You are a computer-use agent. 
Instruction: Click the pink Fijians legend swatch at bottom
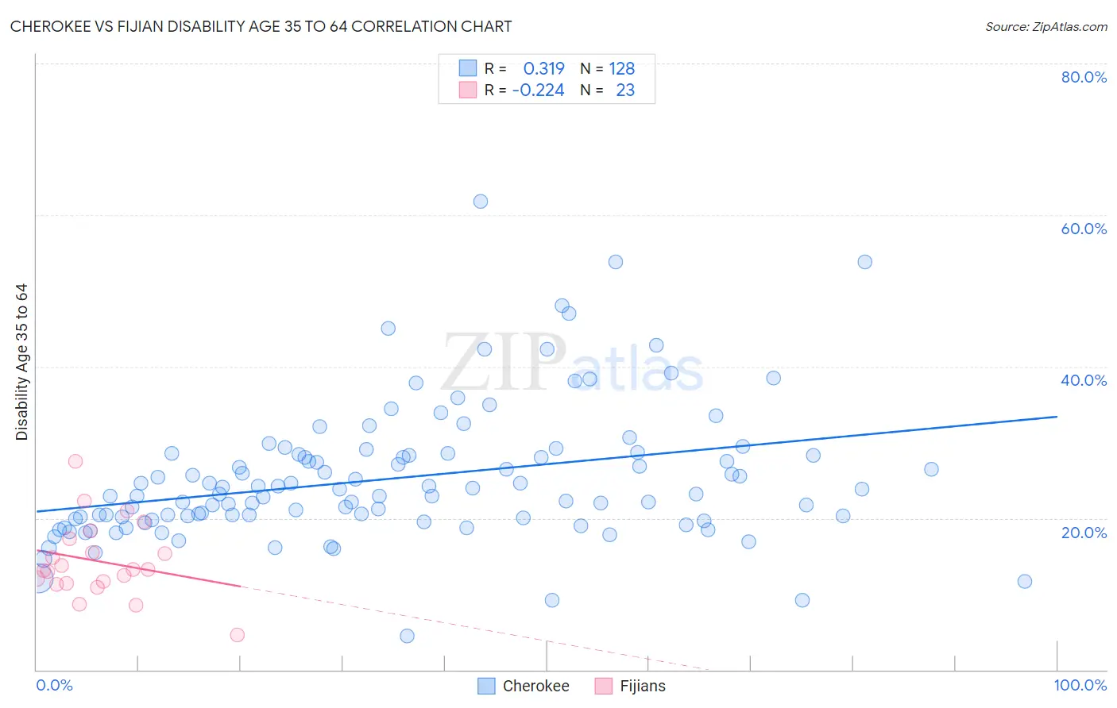[x=604, y=686]
